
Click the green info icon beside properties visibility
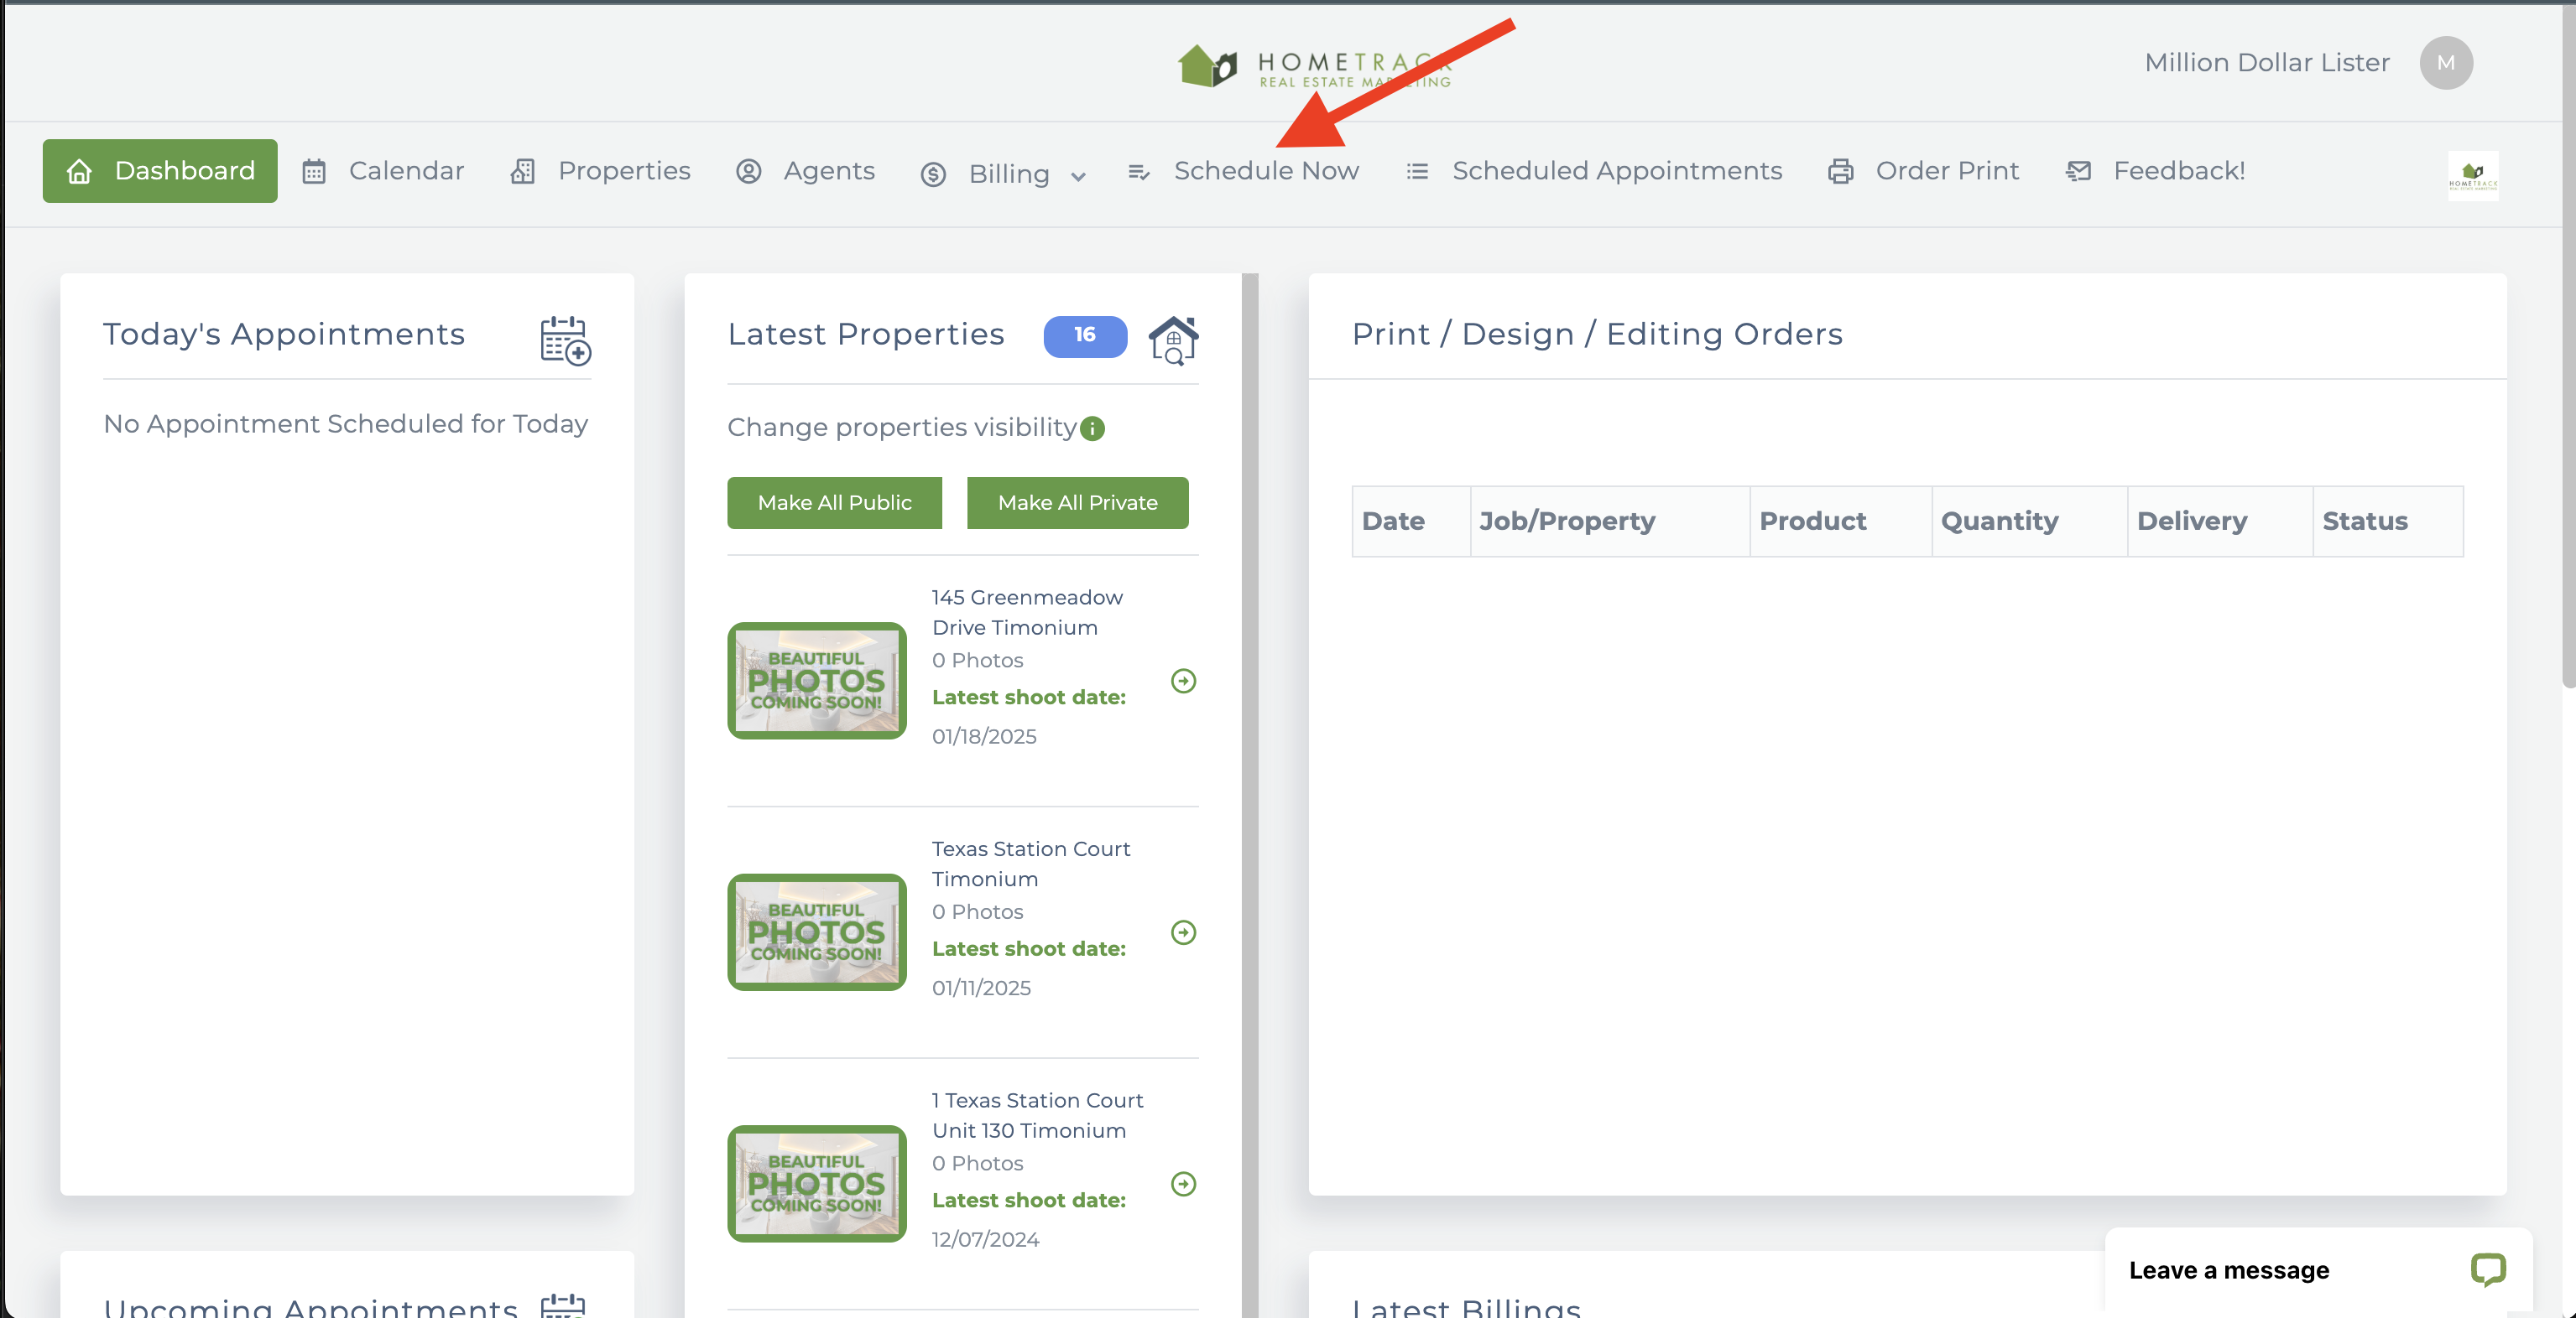(x=1093, y=428)
